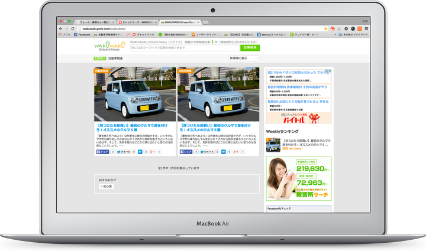
Task: Select the 全部表示 category filter
Action: click(100, 58)
